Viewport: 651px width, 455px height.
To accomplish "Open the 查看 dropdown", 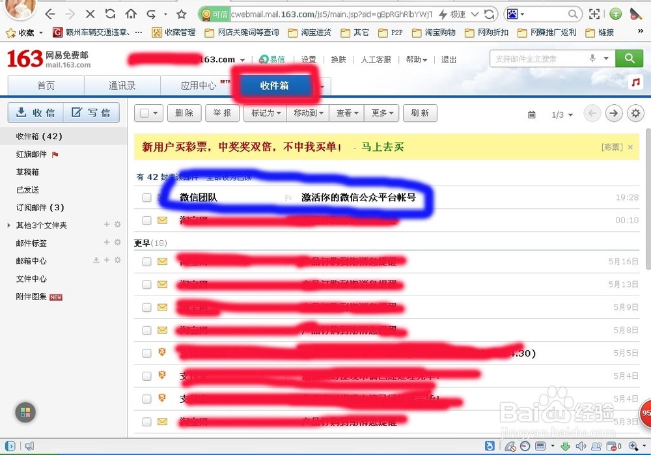I will [x=347, y=113].
